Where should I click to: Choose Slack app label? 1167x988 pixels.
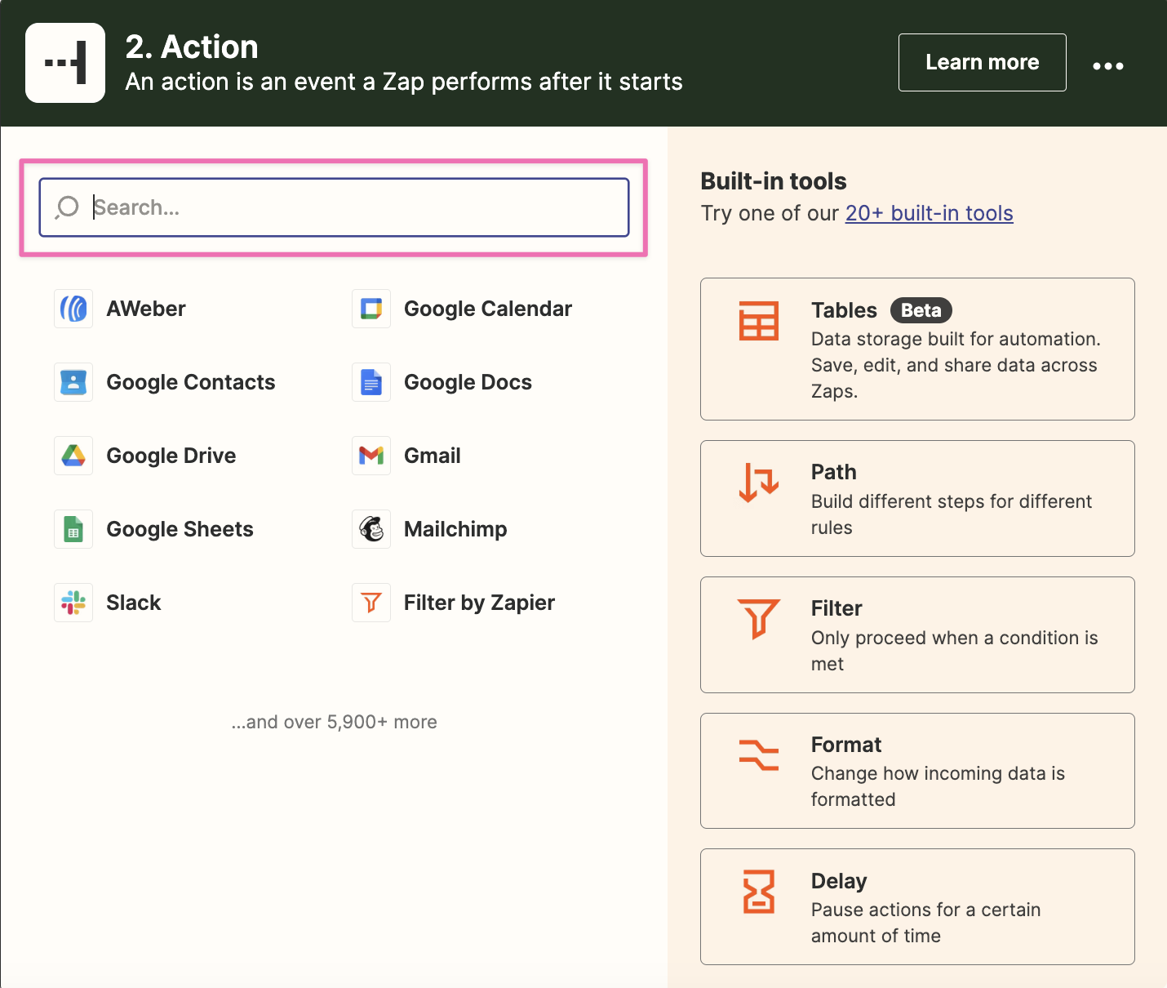coord(134,603)
